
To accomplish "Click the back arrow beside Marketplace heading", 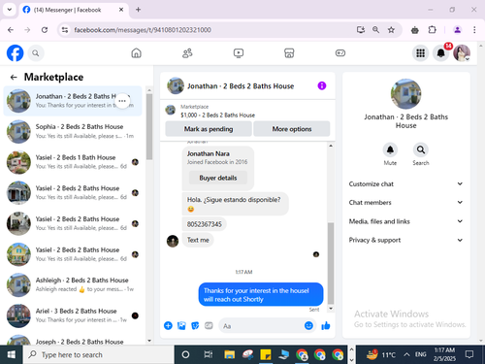I will pyautogui.click(x=14, y=77).
